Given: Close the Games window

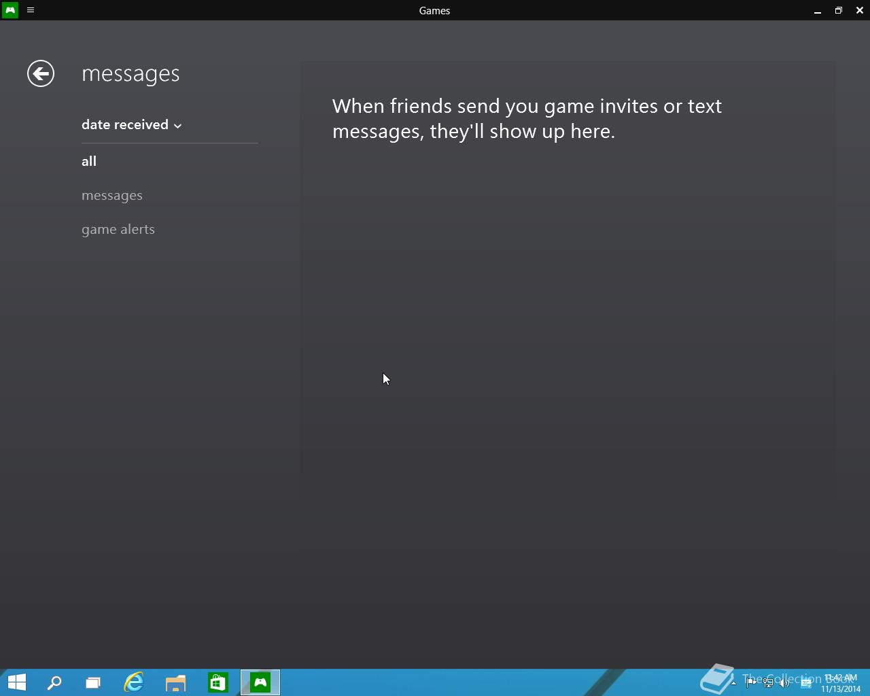Looking at the screenshot, I should [x=860, y=10].
